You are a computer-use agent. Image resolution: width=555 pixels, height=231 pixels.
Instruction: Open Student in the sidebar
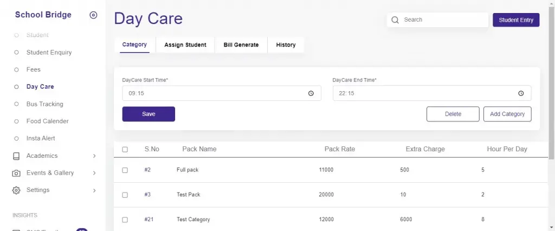tap(37, 35)
